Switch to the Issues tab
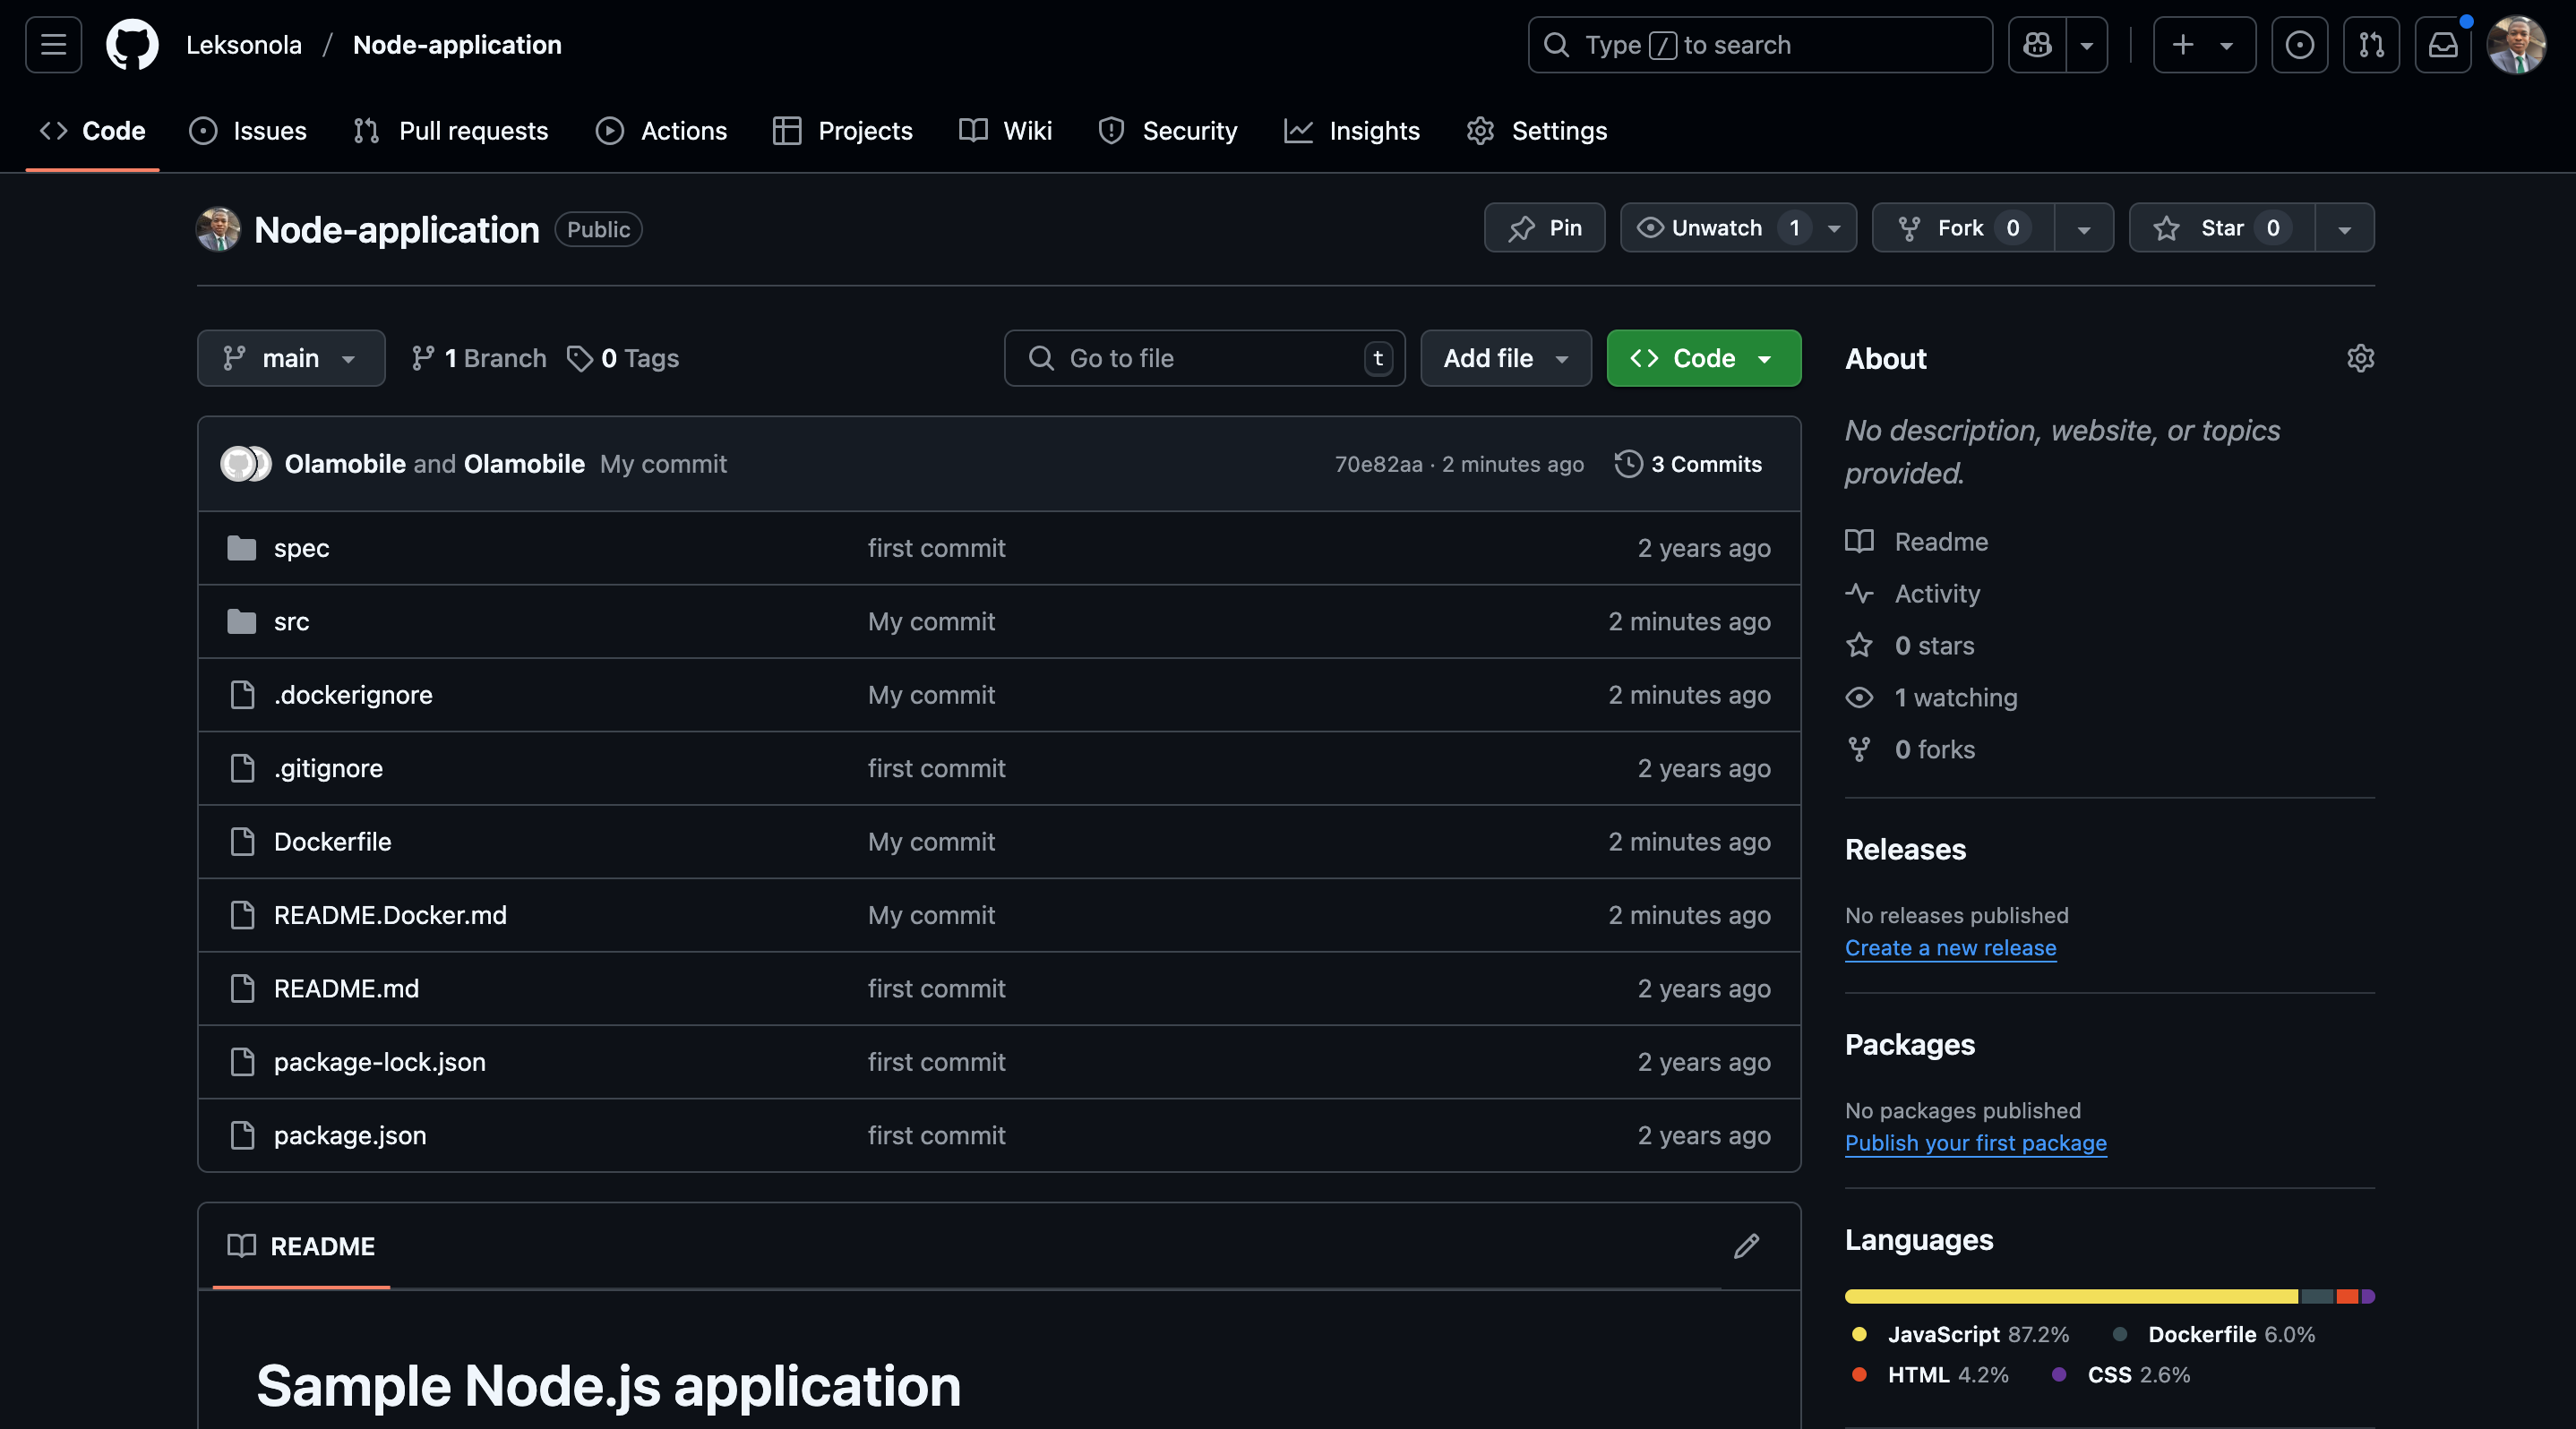 248,131
